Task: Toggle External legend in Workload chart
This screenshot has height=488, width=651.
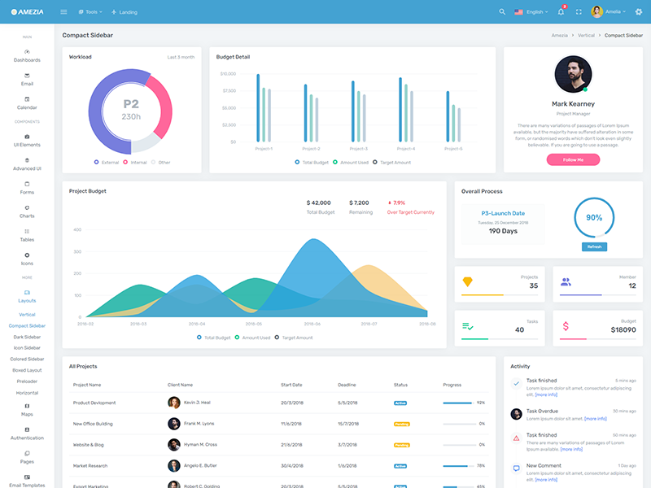Action: pos(107,163)
